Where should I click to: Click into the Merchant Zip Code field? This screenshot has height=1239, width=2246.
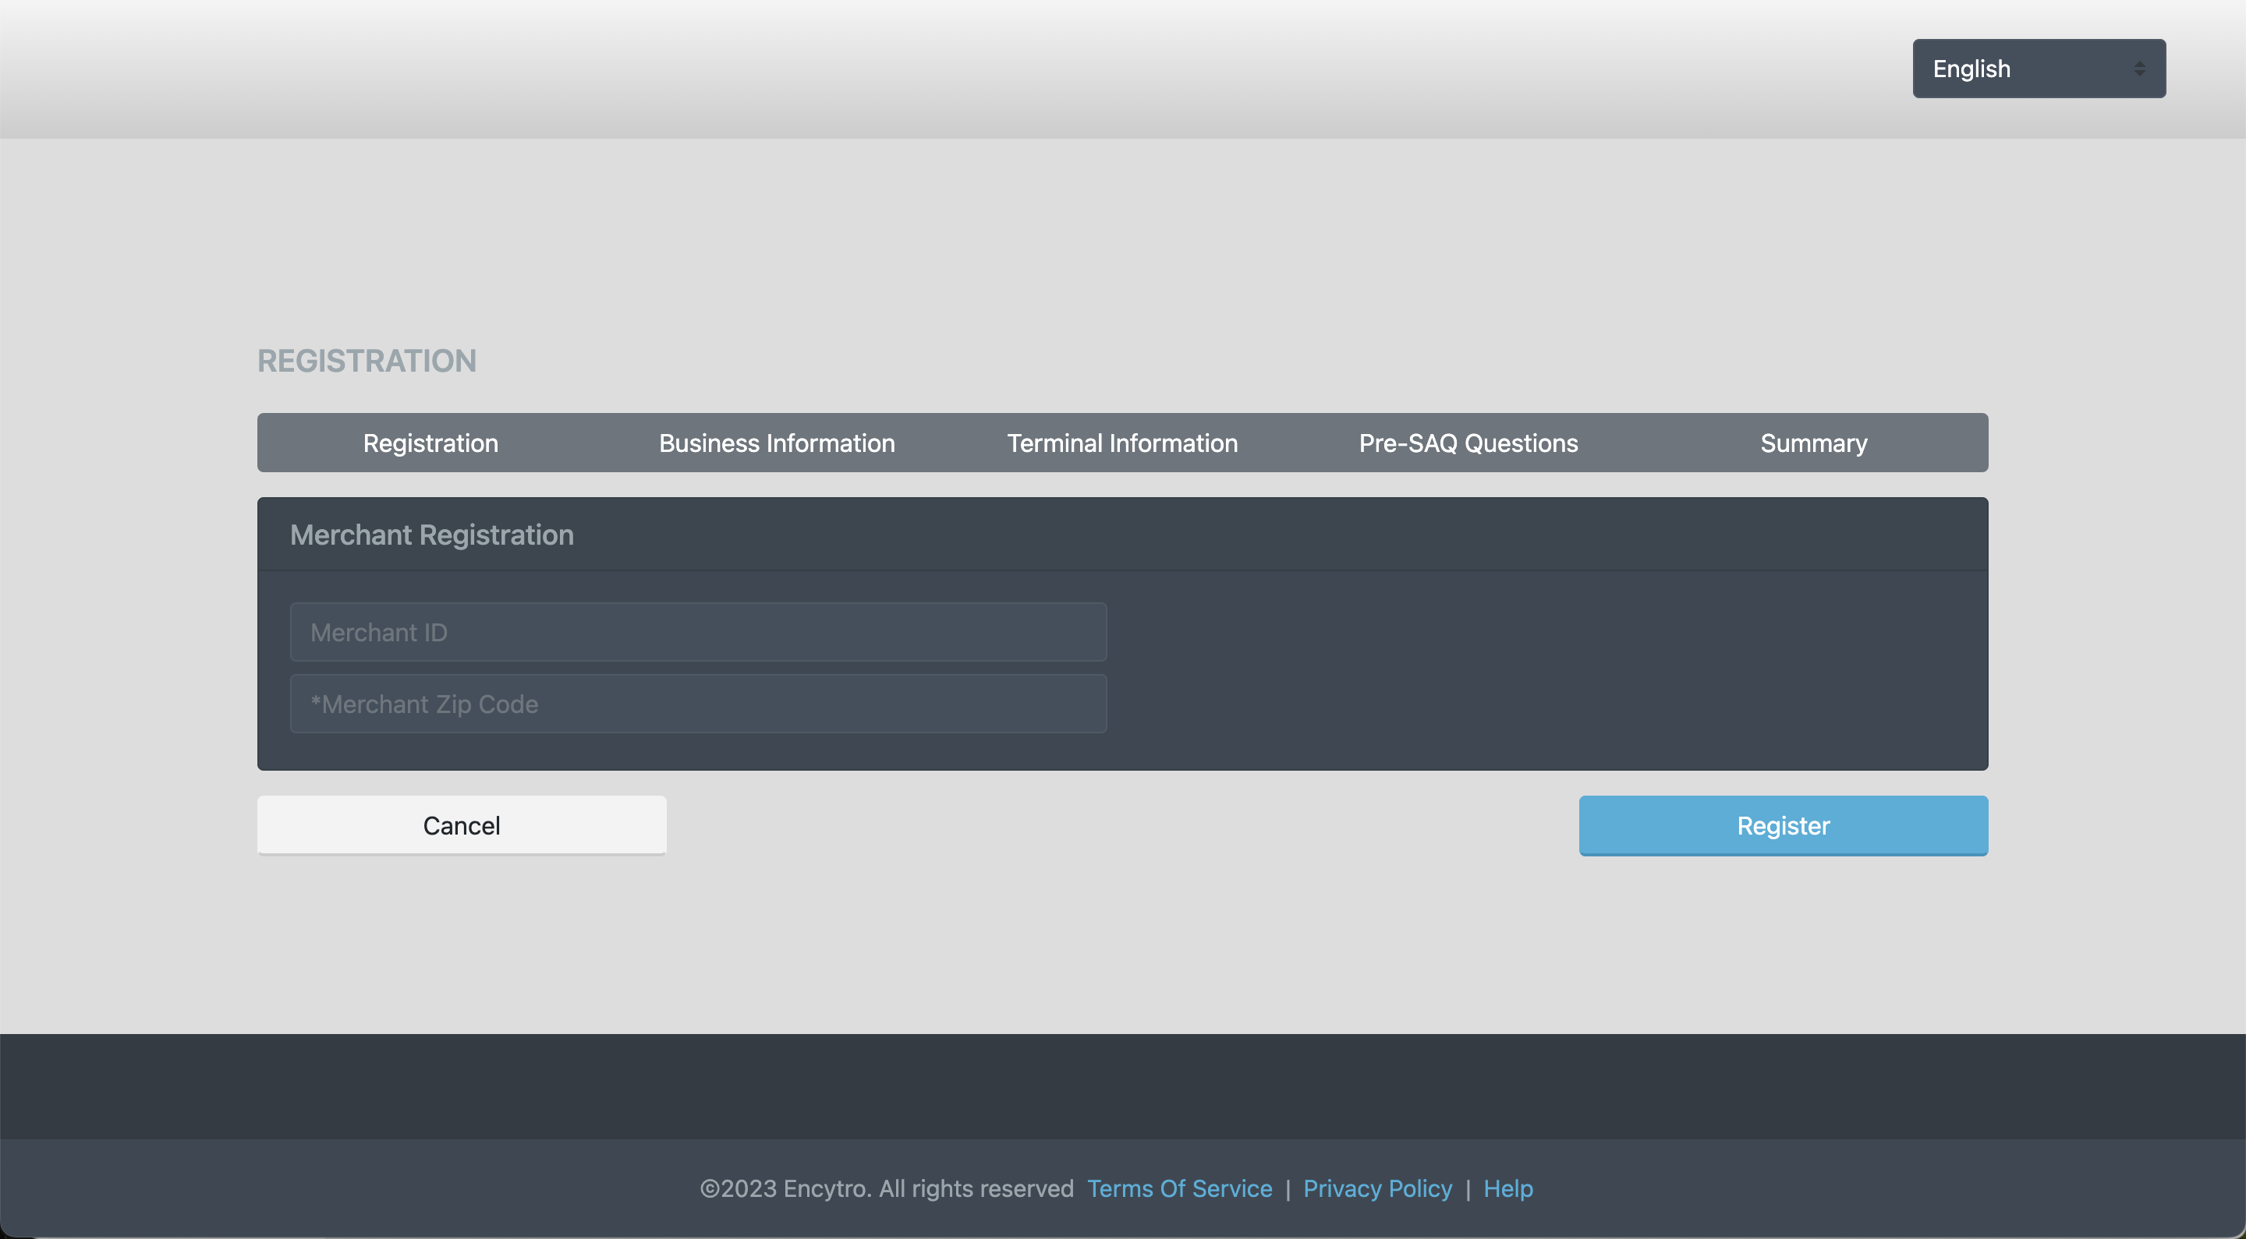pyautogui.click(x=697, y=703)
